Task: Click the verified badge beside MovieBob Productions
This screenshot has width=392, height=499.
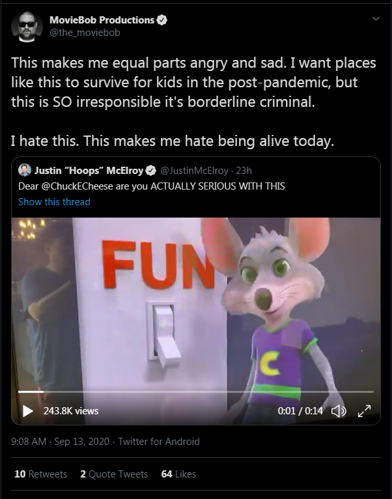Action: point(161,20)
